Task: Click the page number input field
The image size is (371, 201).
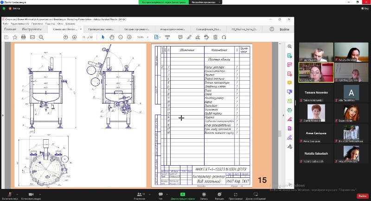Action: (84, 37)
